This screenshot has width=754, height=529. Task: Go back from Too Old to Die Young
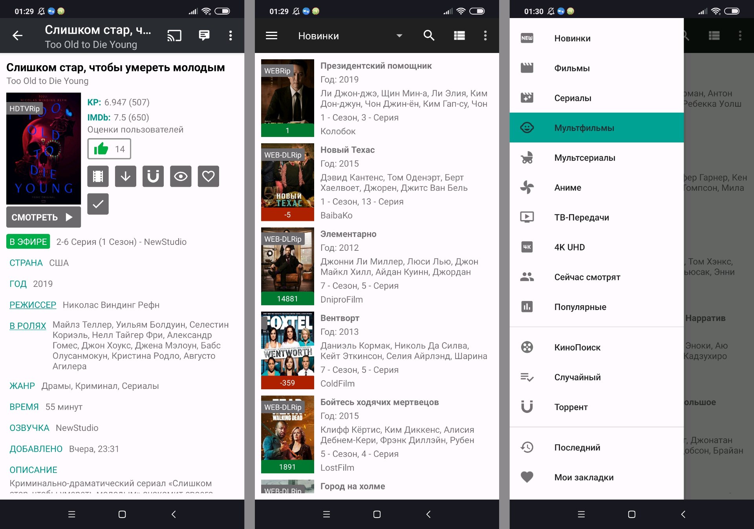(18, 36)
